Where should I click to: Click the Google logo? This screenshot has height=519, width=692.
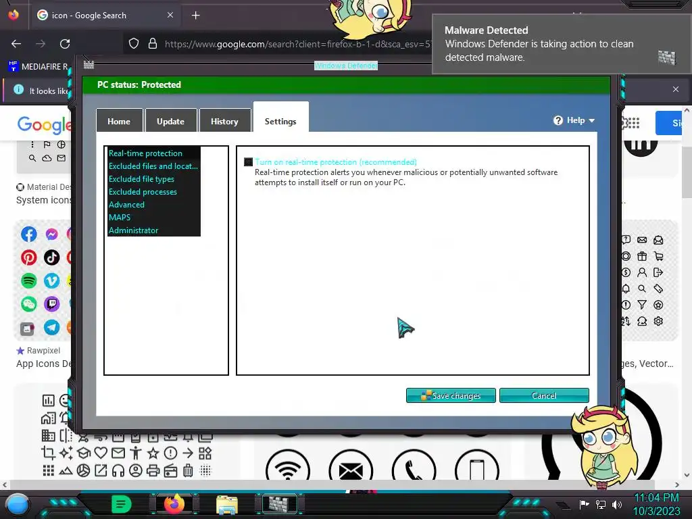(44, 125)
